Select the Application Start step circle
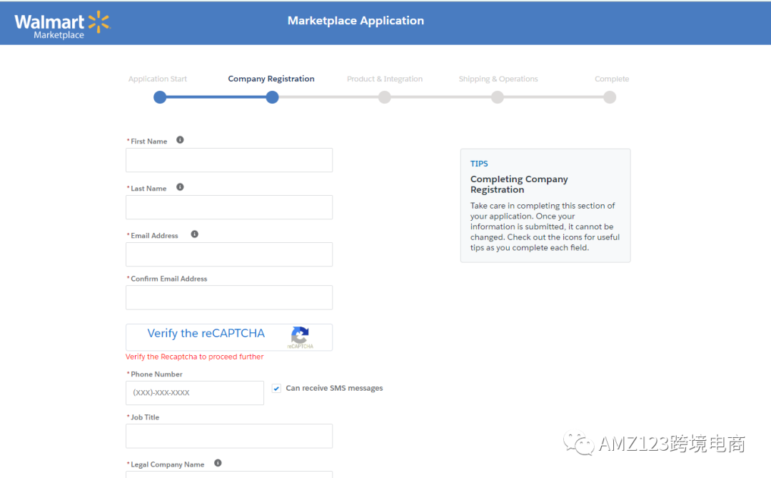The width and height of the screenshot is (771, 478). tap(160, 97)
